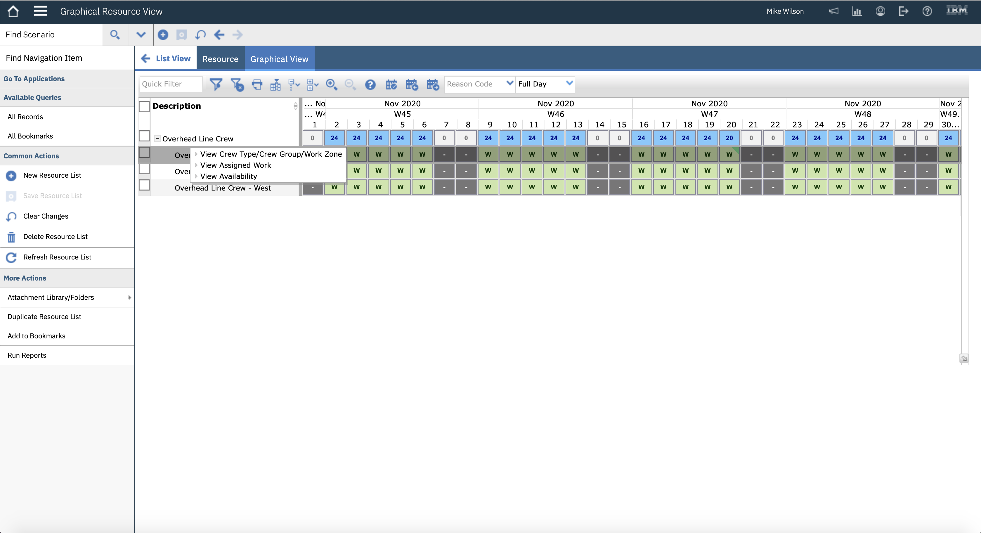The width and height of the screenshot is (981, 533).
Task: Select the Overhead Line Crew row checkbox
Action: [x=144, y=136]
